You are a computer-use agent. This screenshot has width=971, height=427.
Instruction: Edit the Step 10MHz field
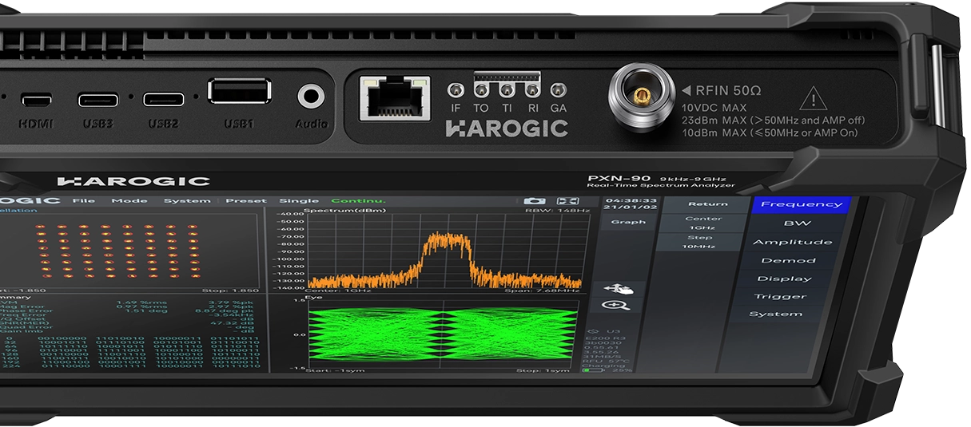coord(700,242)
